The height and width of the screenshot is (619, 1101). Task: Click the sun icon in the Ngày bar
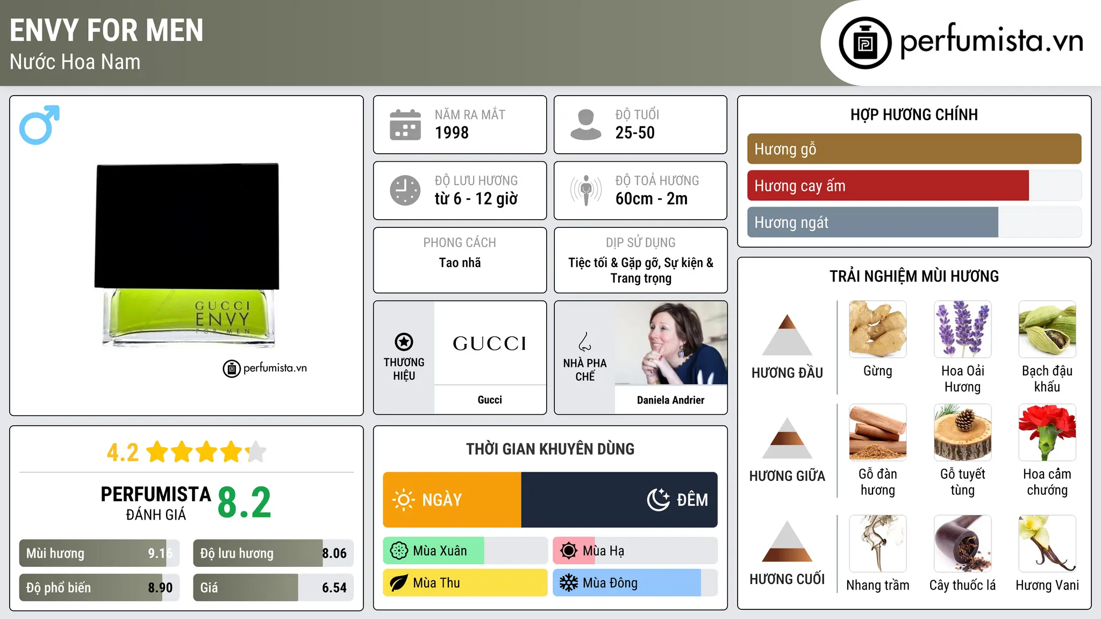coord(403,500)
